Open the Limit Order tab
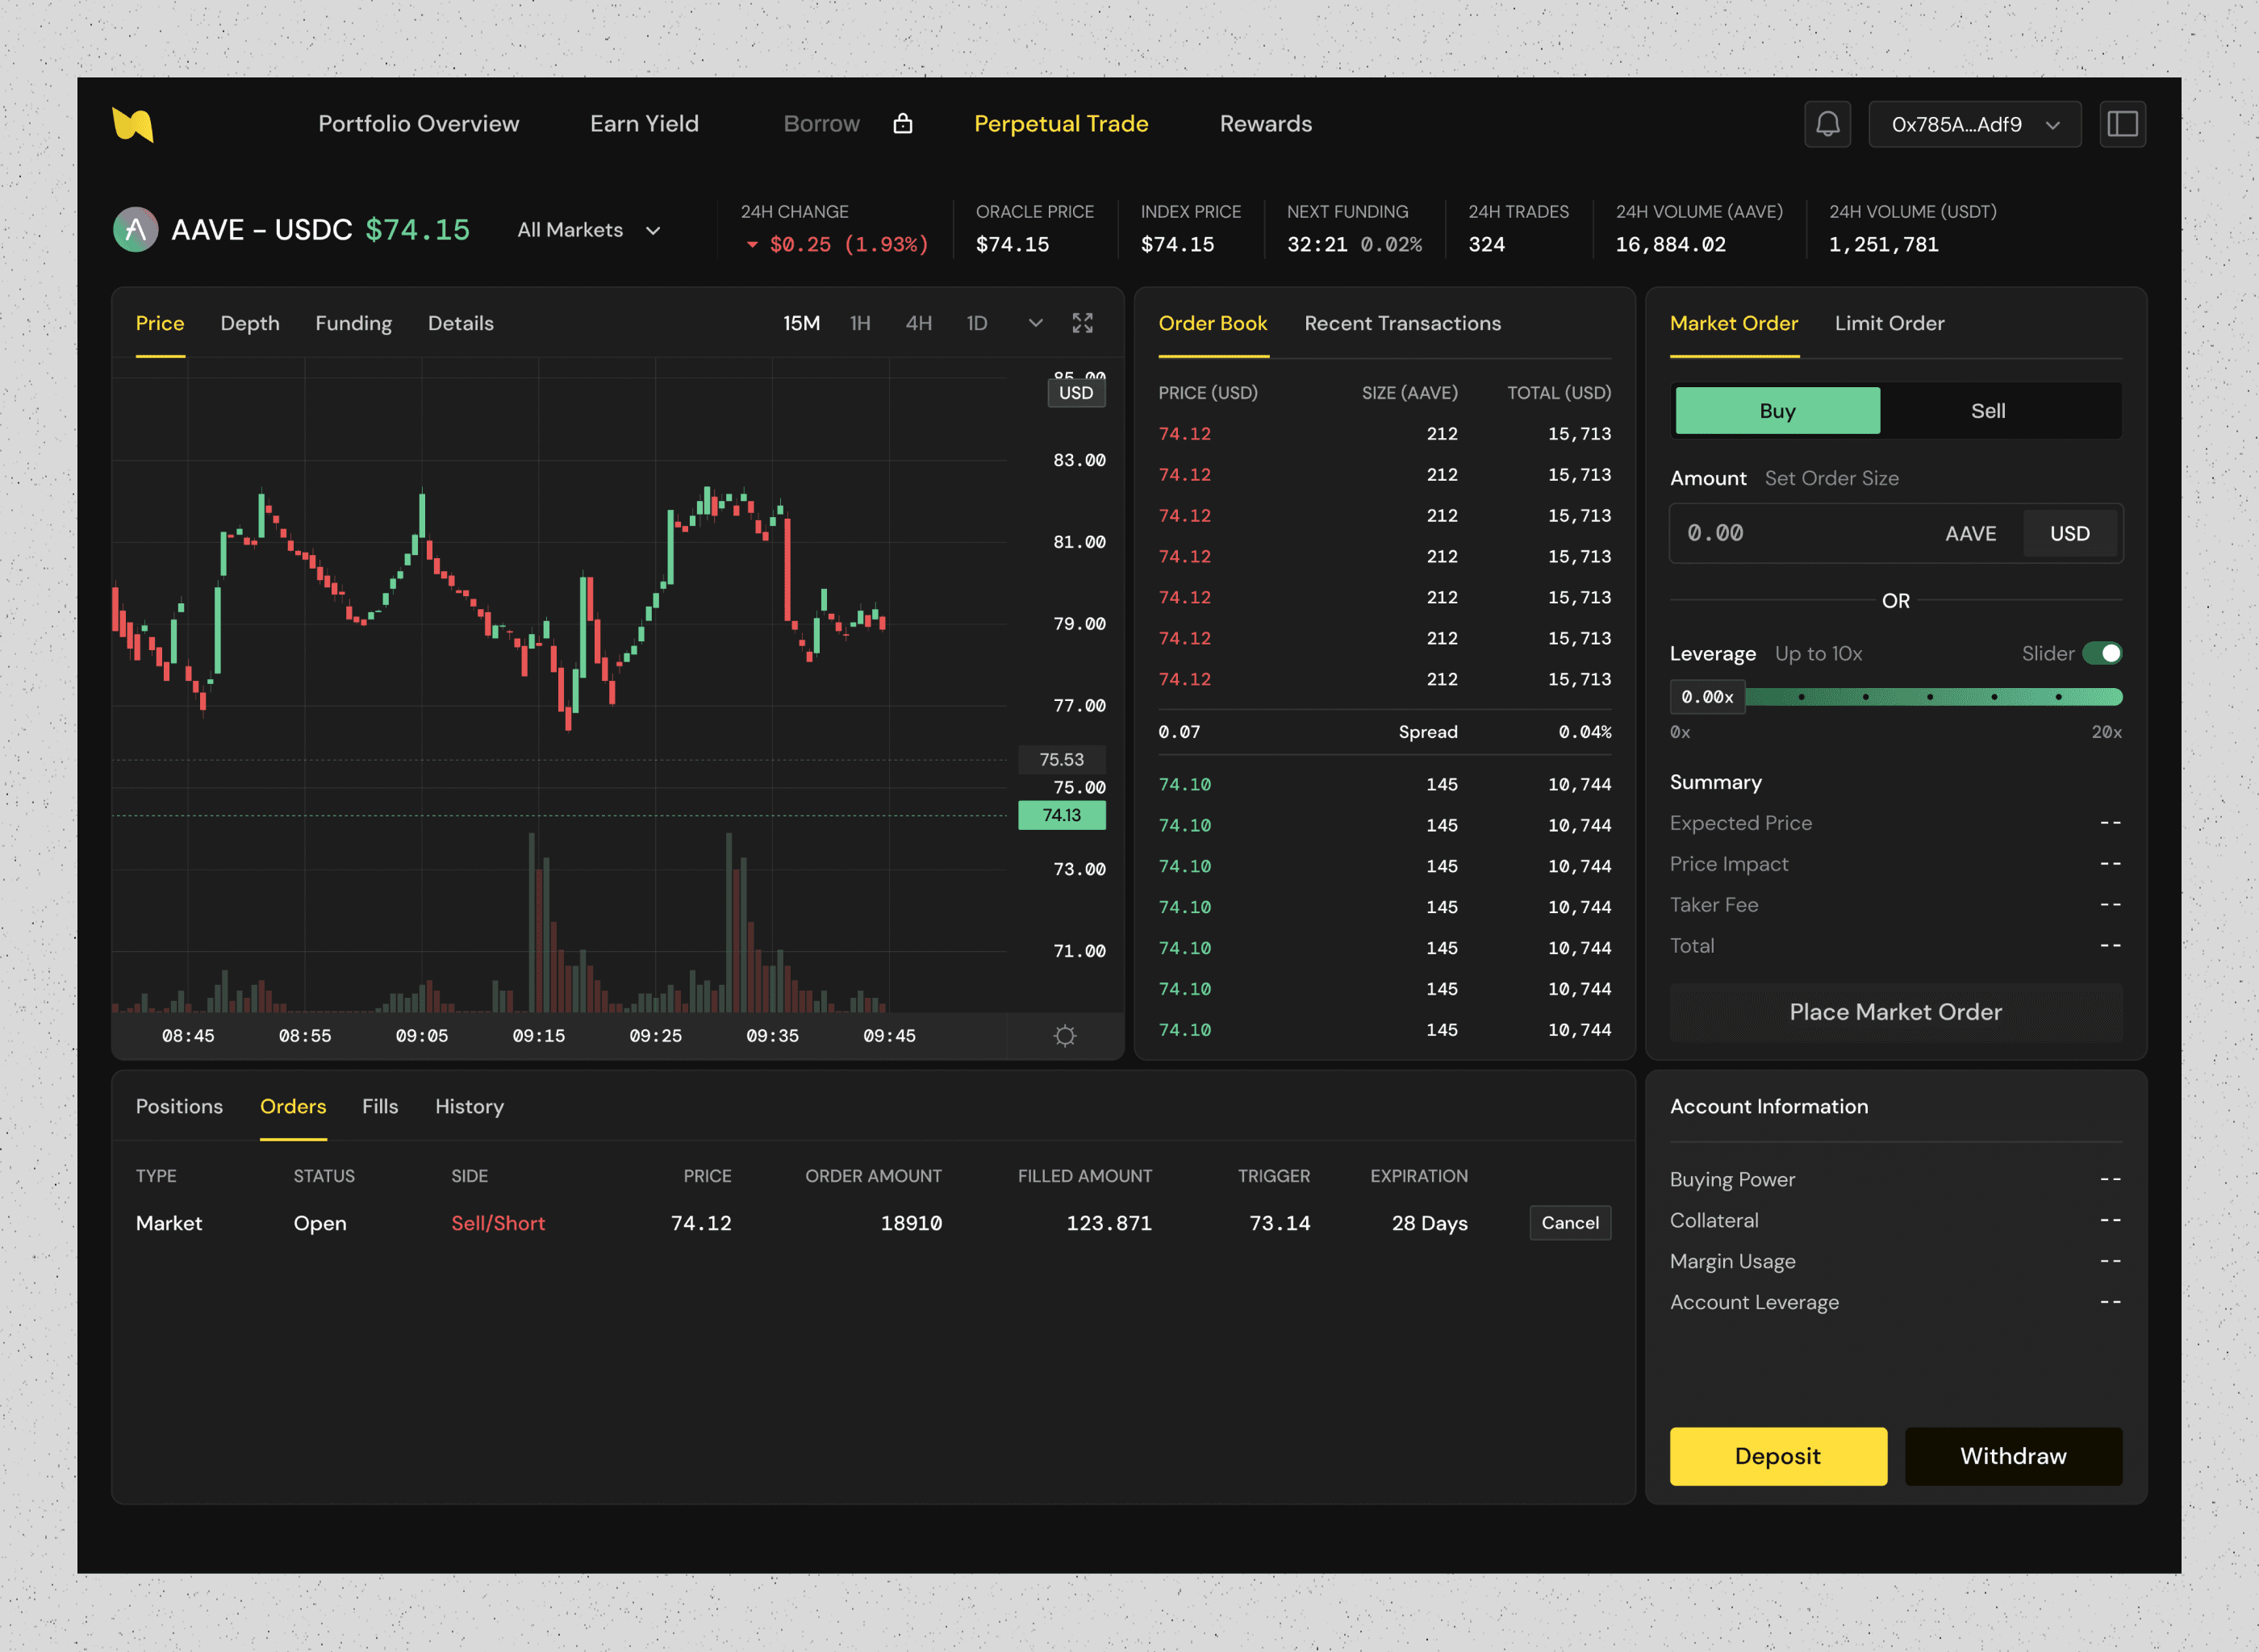Screen dimensions: 2259x1652 (1889, 323)
